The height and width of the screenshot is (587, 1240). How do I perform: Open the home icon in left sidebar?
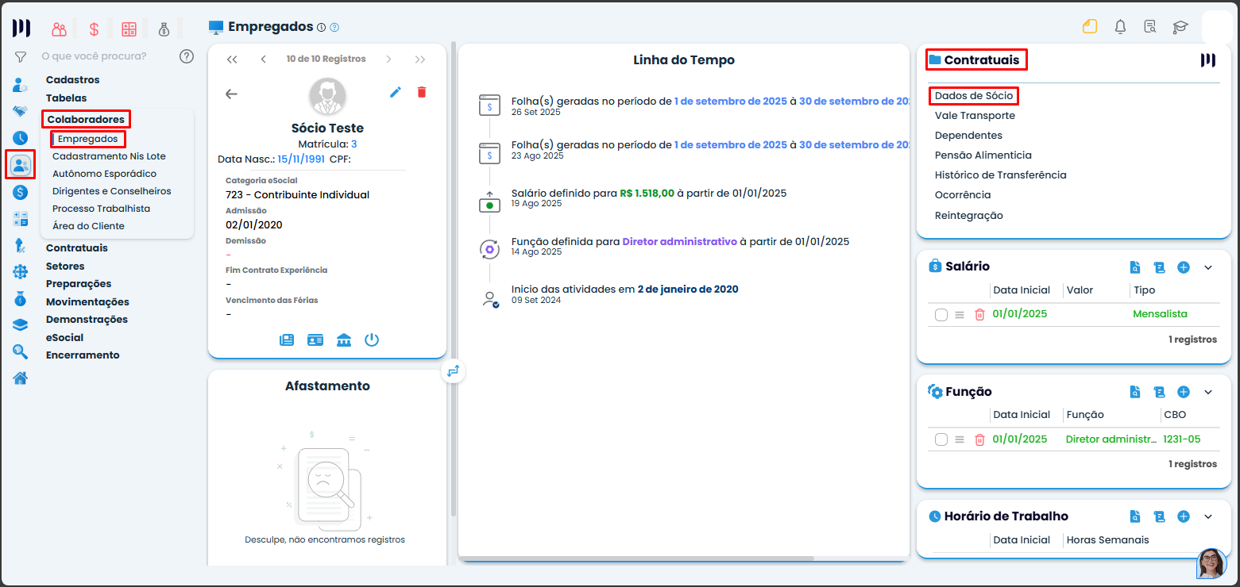click(21, 378)
